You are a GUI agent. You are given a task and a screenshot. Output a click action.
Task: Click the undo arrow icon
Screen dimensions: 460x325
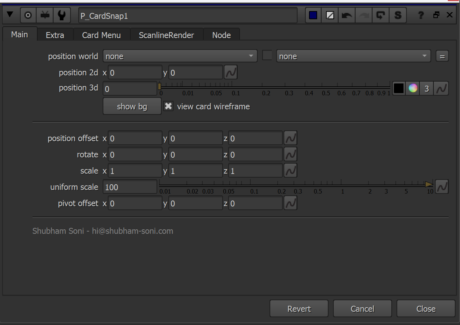347,16
